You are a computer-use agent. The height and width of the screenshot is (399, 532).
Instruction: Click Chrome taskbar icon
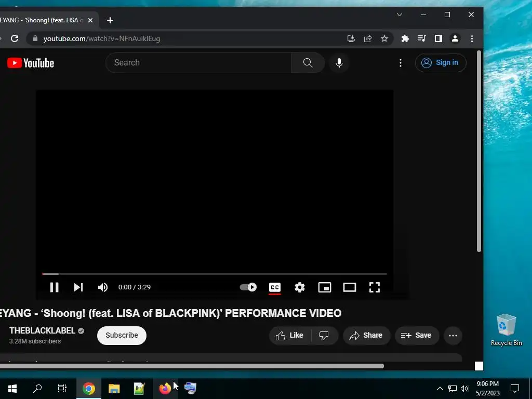[88, 389]
